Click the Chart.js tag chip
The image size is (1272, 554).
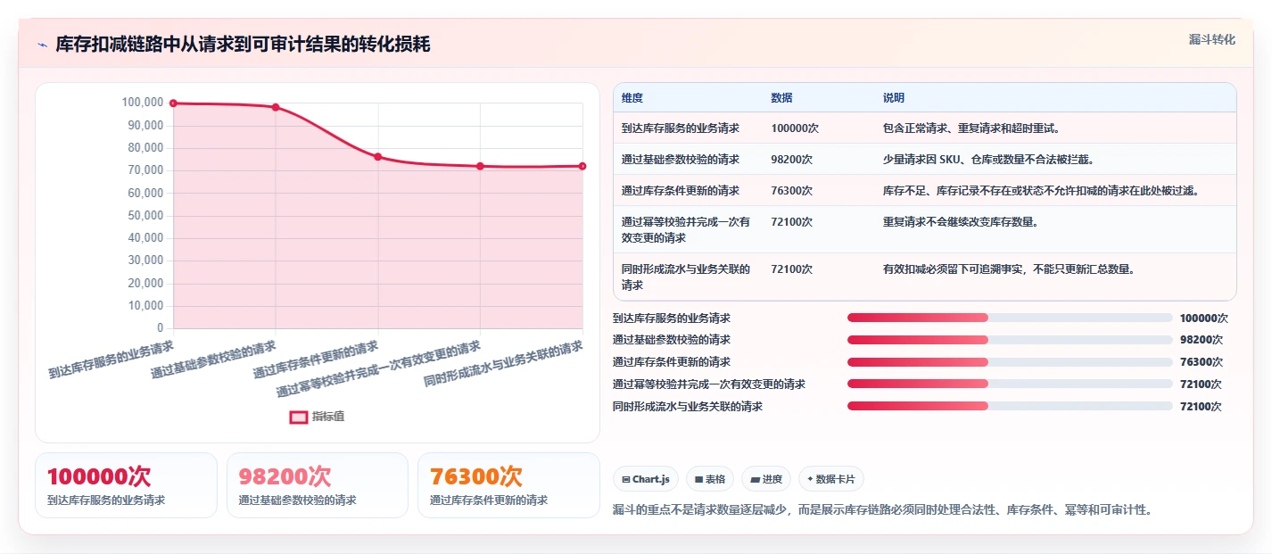[x=646, y=479]
